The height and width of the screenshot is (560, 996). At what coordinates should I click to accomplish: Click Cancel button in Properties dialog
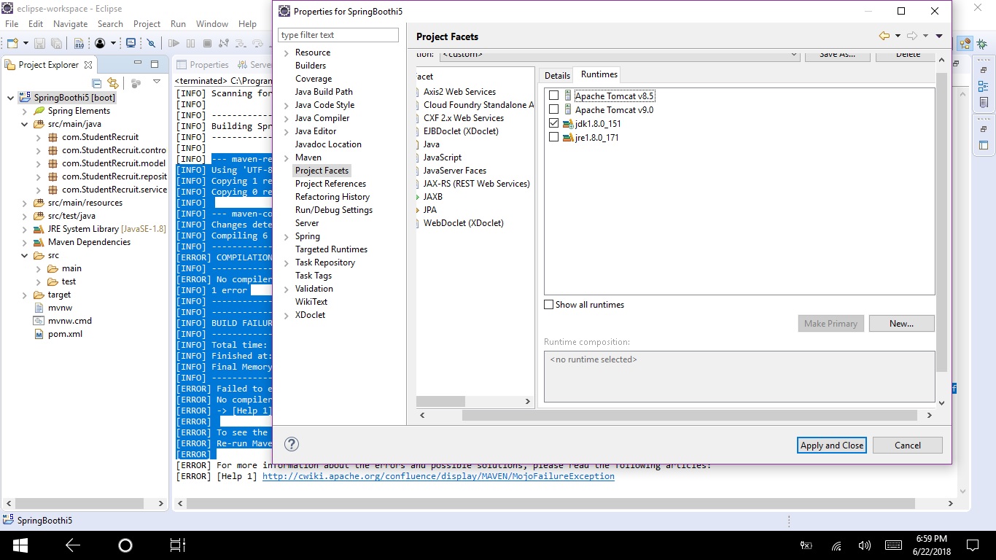point(908,445)
